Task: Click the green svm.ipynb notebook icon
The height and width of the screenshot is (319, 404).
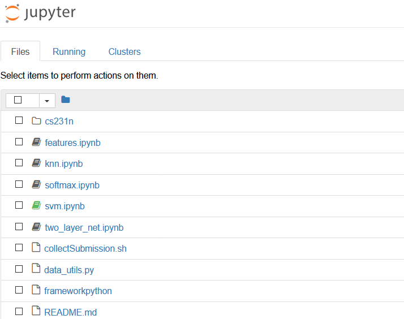Action: pos(37,206)
